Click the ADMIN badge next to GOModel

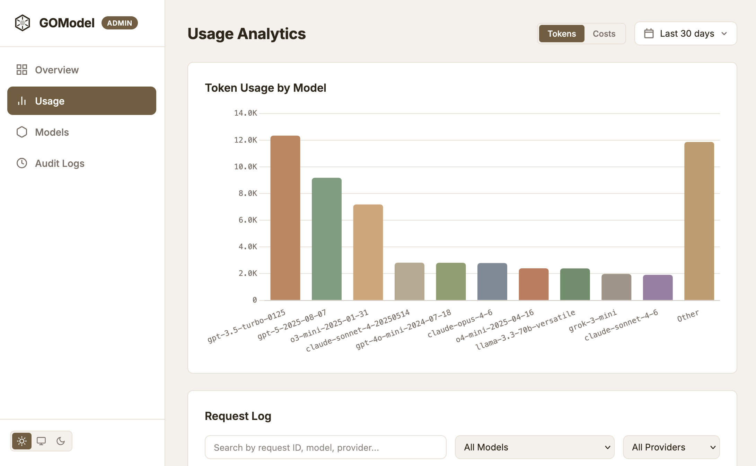click(119, 23)
